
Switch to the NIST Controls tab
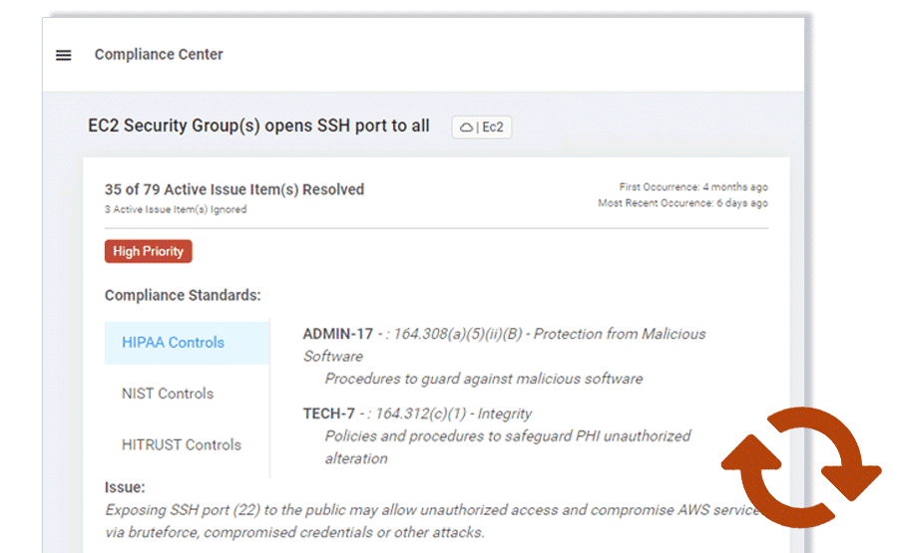tap(168, 394)
